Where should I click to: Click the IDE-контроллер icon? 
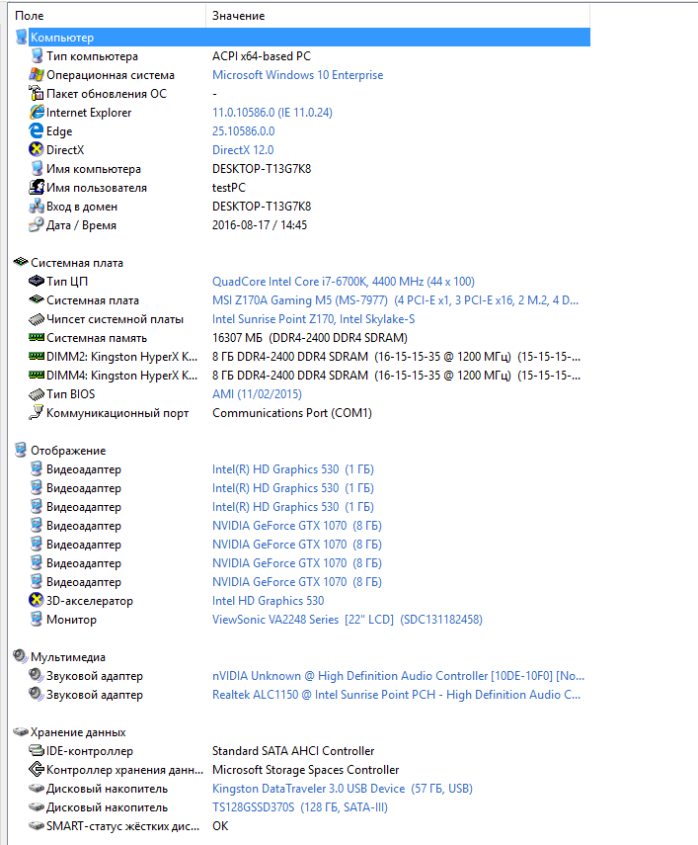tap(37, 751)
